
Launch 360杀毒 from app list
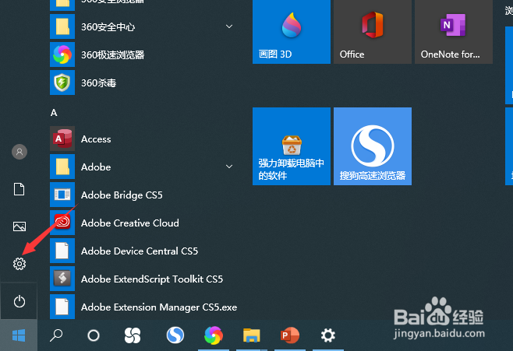144,82
